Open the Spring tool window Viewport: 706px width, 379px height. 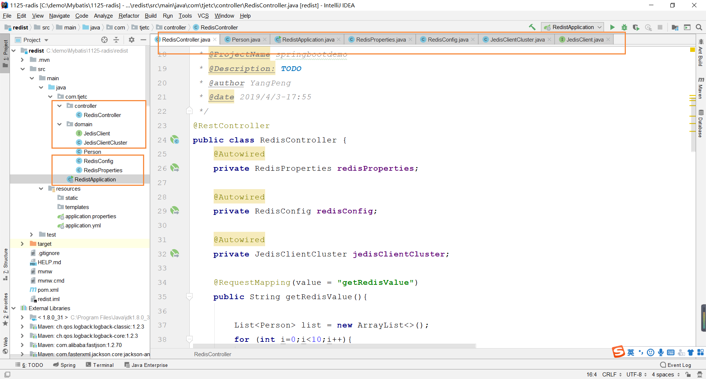coord(64,365)
